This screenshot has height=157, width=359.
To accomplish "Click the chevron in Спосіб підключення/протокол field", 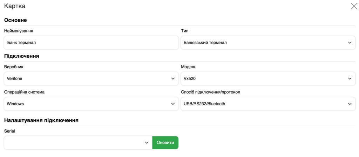I will (350, 104).
